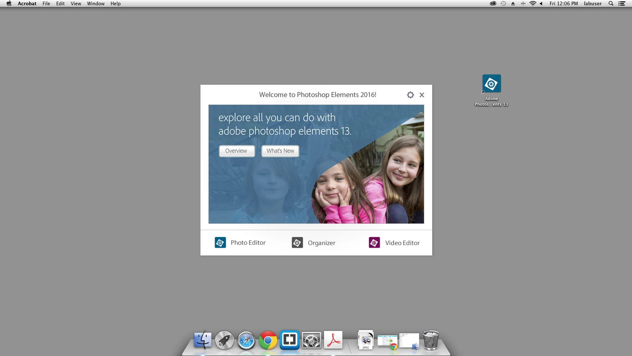
Task: Open System Preferences in the Dock
Action: (x=311, y=340)
